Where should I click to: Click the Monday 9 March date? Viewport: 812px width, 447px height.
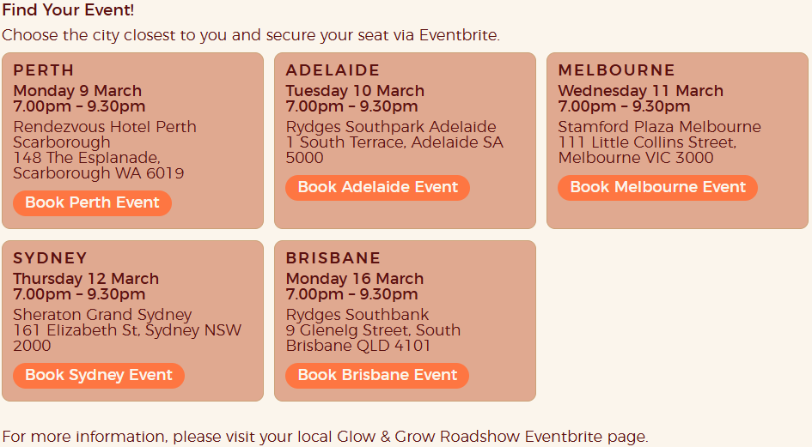tap(77, 91)
